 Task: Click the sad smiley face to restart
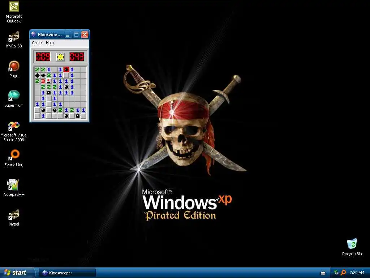pos(60,57)
